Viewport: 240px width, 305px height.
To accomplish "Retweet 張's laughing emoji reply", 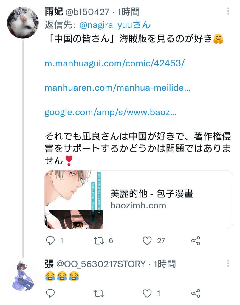I will point(99,293).
